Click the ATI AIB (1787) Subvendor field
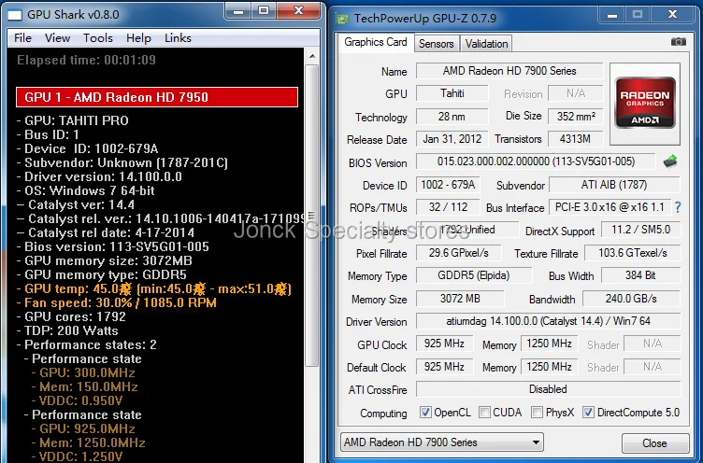This screenshot has height=463, width=703. click(x=614, y=185)
